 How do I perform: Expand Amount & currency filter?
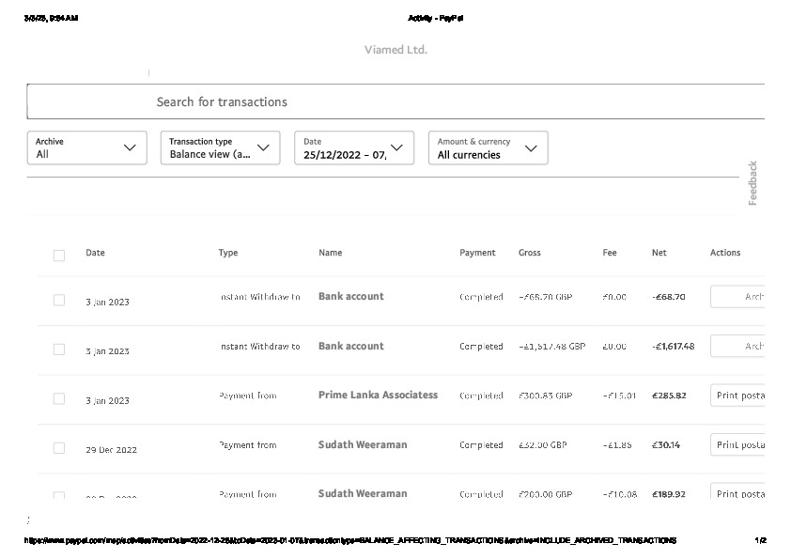[488, 148]
